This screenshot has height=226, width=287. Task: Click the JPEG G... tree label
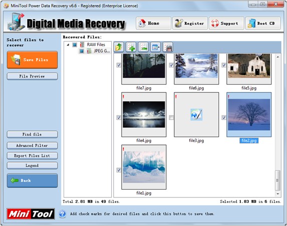102,51
